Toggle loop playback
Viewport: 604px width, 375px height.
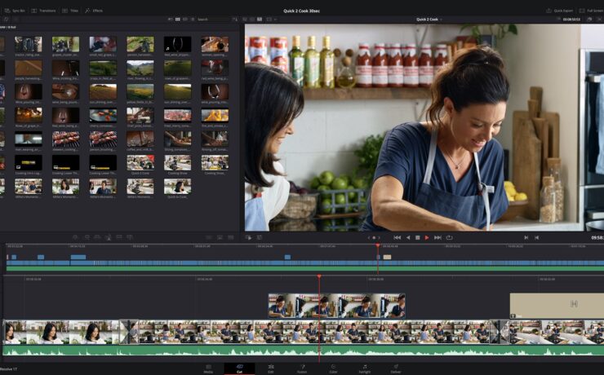[449, 238]
